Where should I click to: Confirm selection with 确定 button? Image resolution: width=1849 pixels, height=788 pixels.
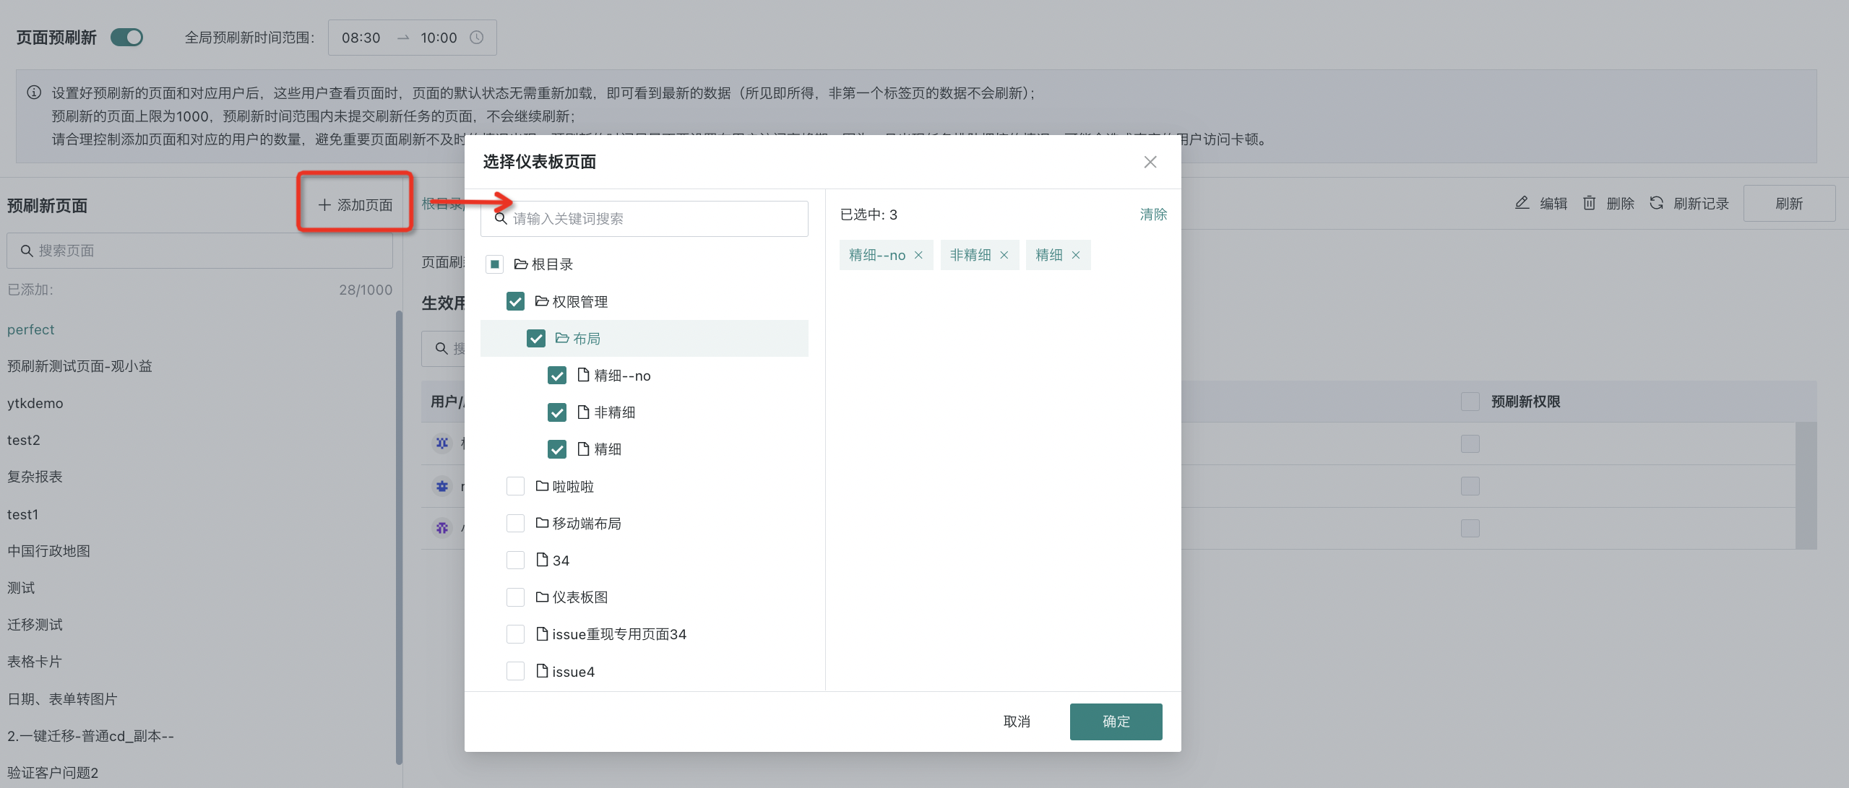pyautogui.click(x=1116, y=722)
